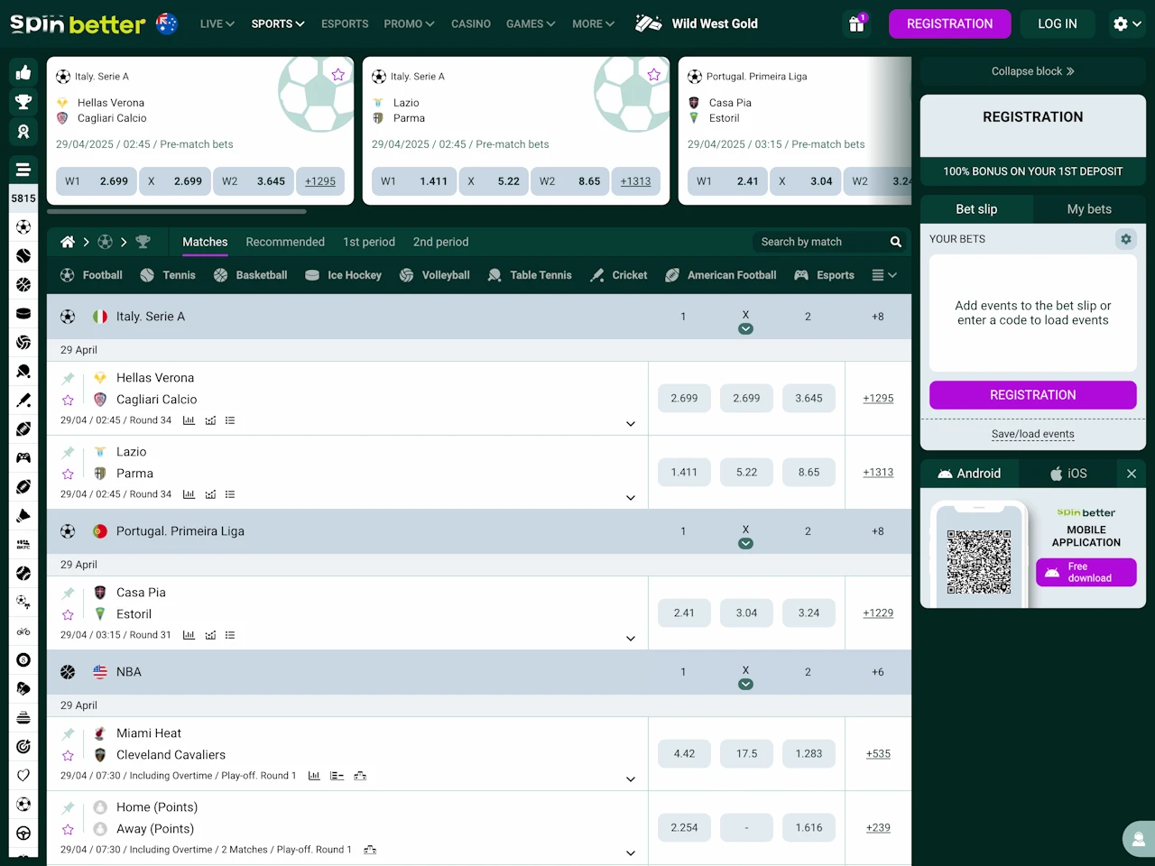Toggle favorite star on Casa Pia match
The height and width of the screenshot is (866, 1155).
click(68, 615)
